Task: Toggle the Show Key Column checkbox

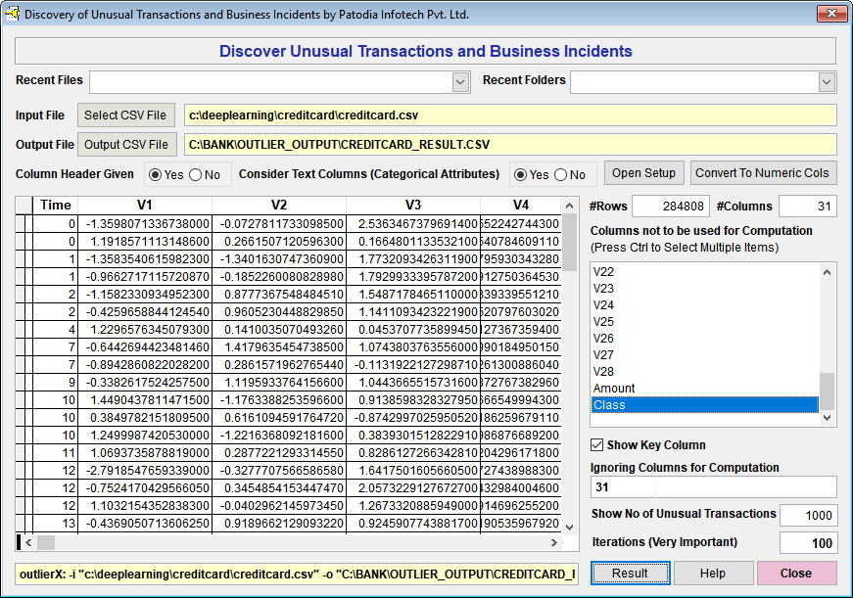Action: (597, 445)
